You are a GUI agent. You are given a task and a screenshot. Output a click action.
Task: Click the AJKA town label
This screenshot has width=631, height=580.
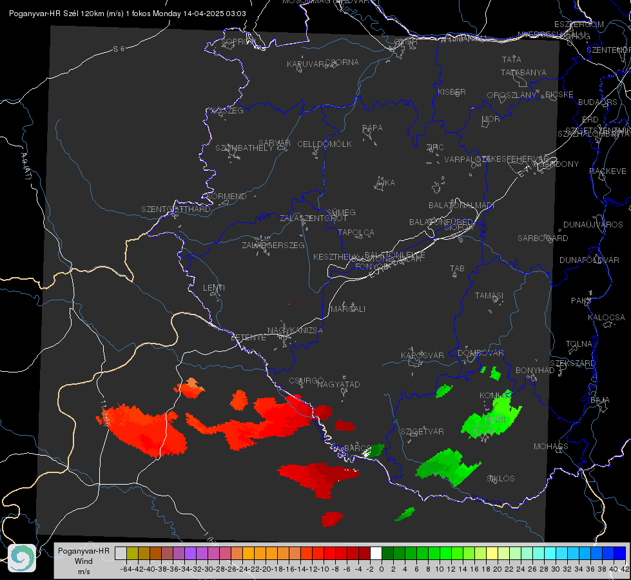385,183
